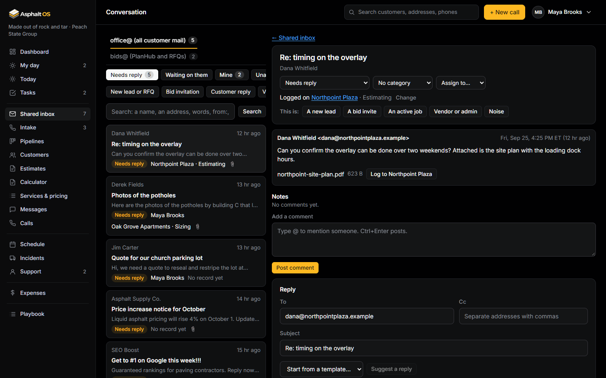The image size is (606, 378).
Task: Click the Calculator document icon
Action: (x=13, y=182)
